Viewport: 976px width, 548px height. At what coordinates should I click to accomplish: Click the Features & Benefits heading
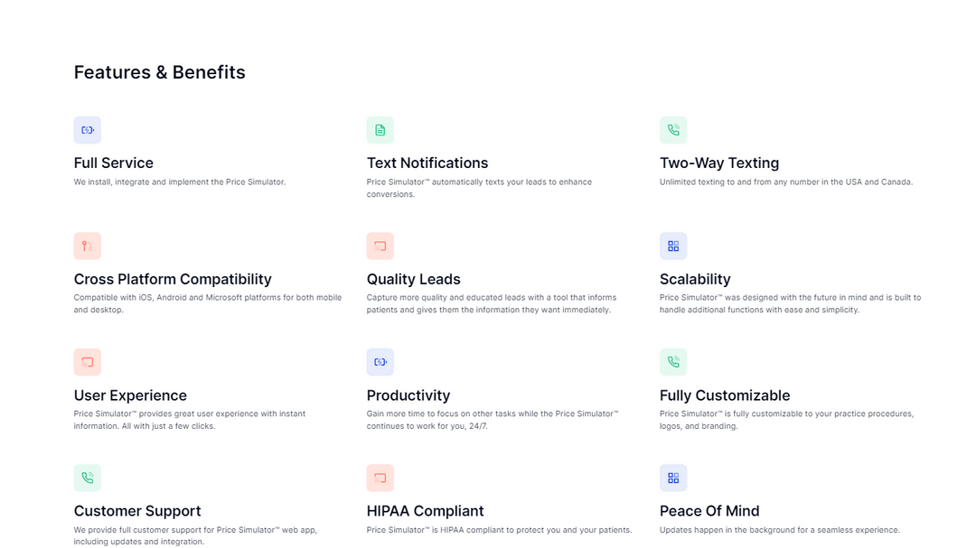point(160,72)
